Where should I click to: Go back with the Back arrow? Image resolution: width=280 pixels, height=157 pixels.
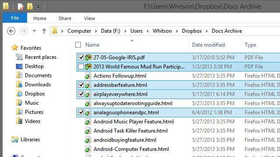11,31
